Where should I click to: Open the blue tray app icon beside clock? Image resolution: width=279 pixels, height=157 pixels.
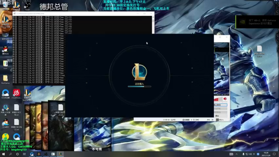click(x=258, y=154)
